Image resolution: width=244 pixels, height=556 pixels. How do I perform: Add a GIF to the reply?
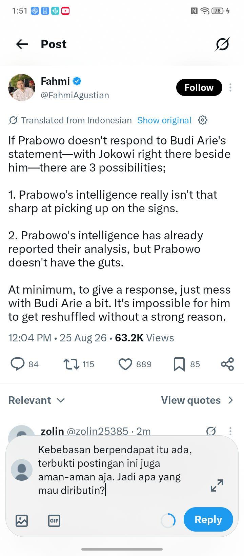54,520
